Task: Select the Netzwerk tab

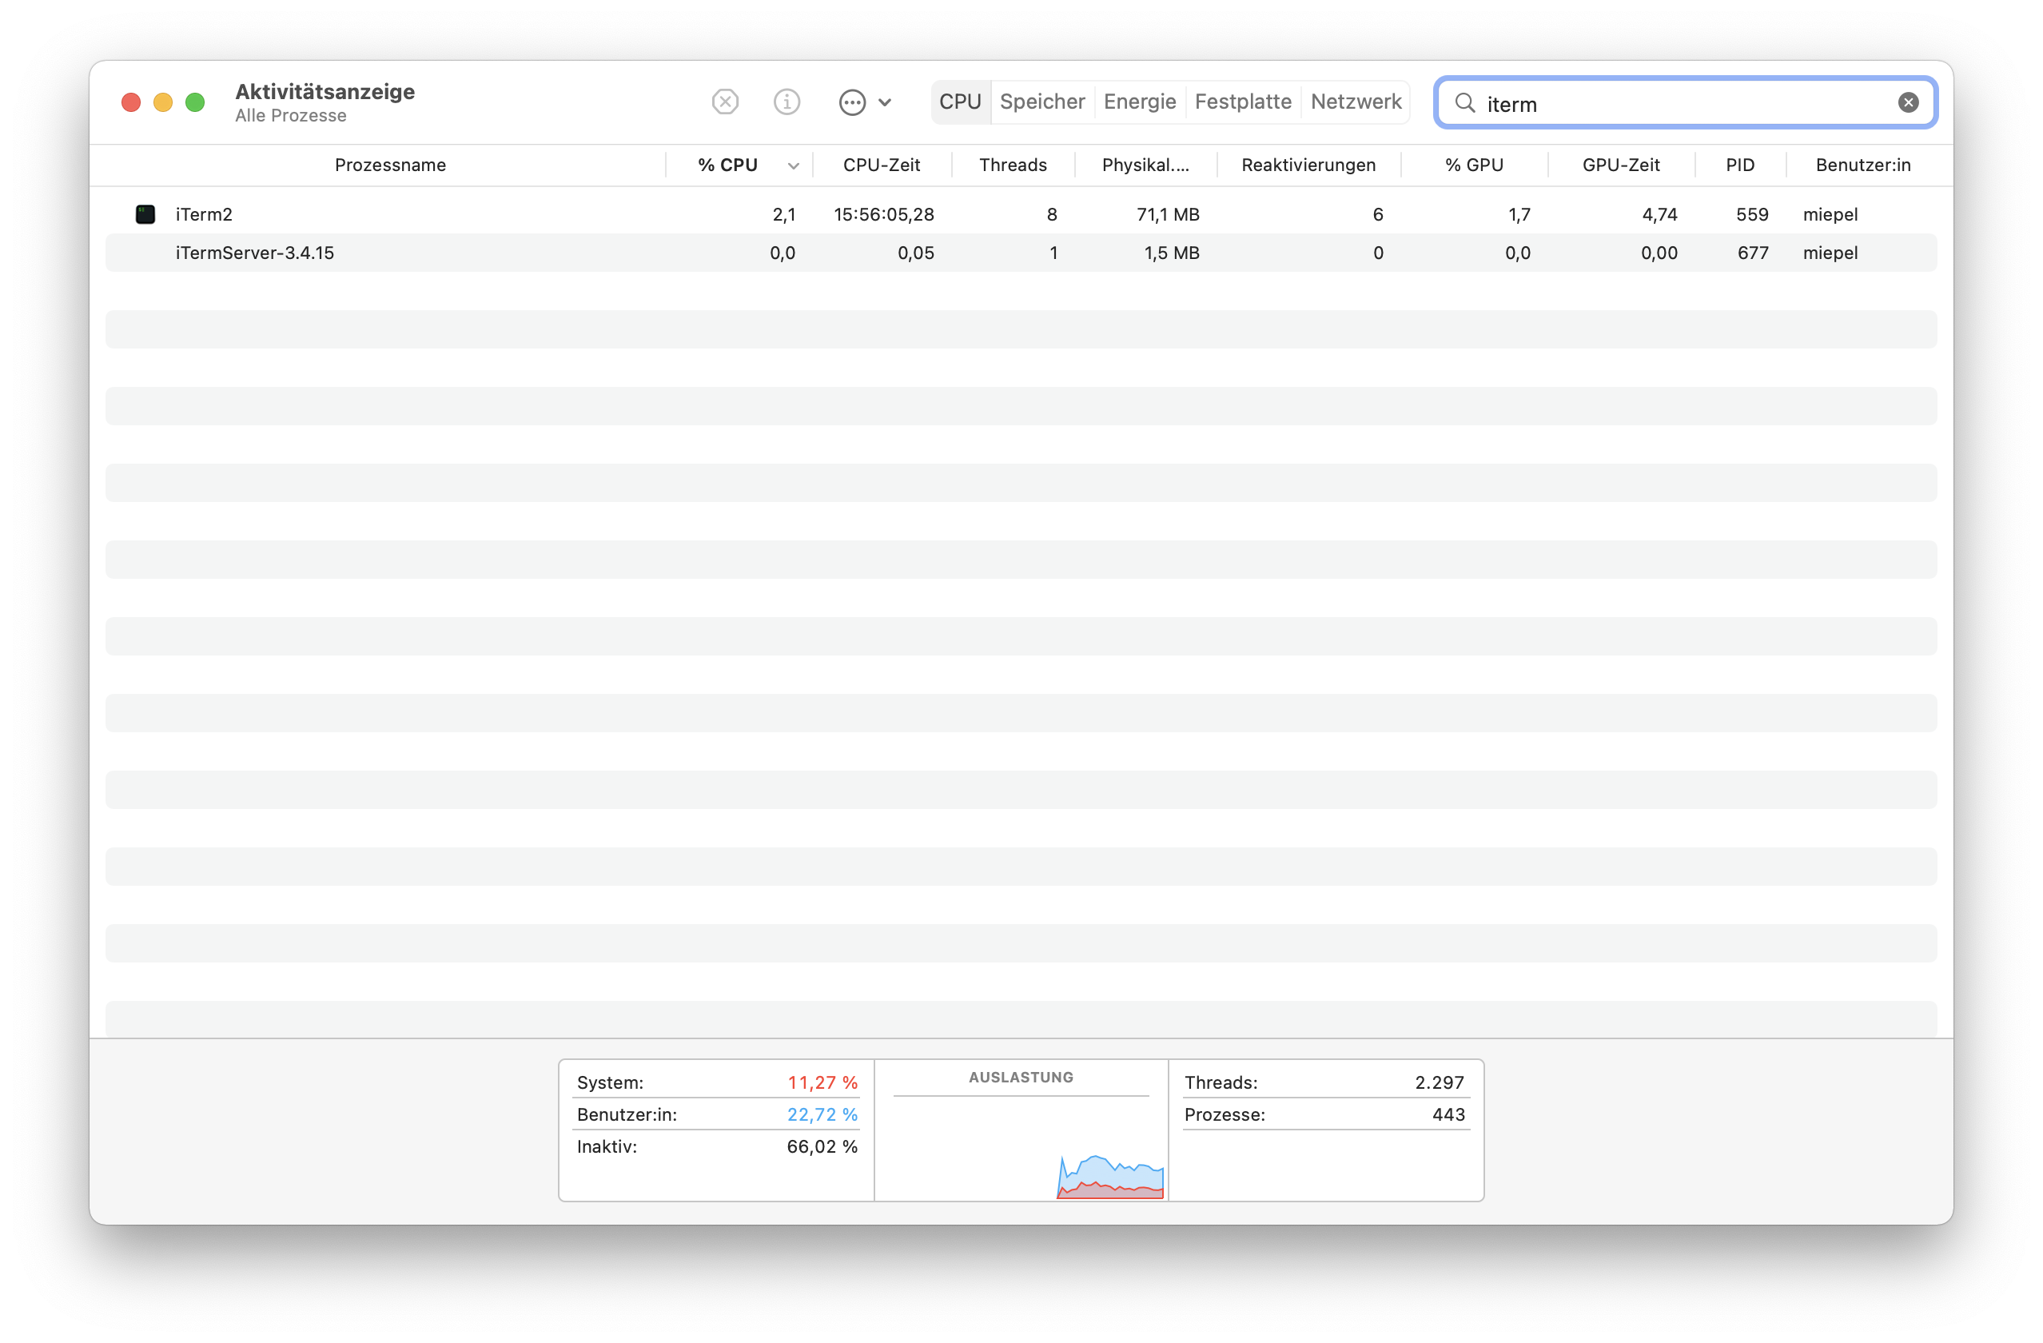Action: pyautogui.click(x=1356, y=102)
